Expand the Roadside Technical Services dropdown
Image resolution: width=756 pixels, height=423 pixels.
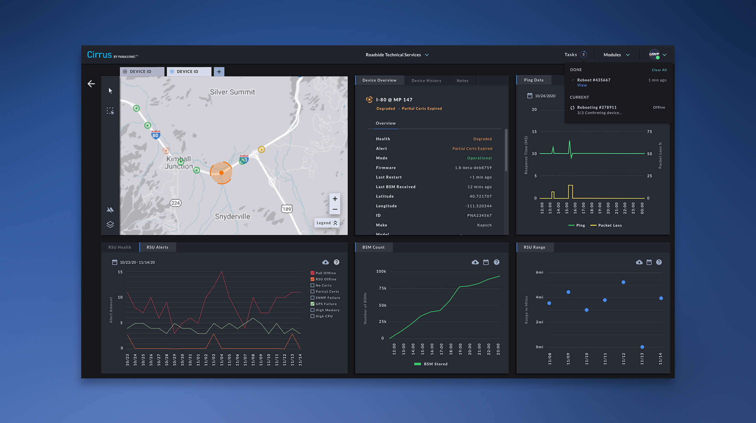(397, 55)
